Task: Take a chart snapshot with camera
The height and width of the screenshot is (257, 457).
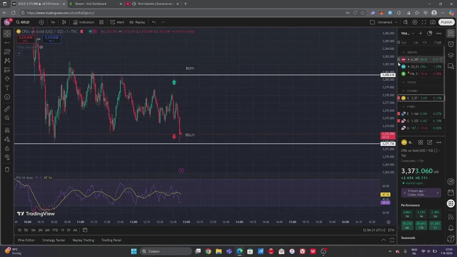Action: [x=433, y=22]
